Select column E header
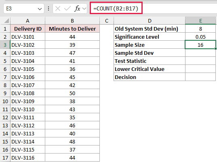This screenshot has width=217, height=162. [200, 21]
